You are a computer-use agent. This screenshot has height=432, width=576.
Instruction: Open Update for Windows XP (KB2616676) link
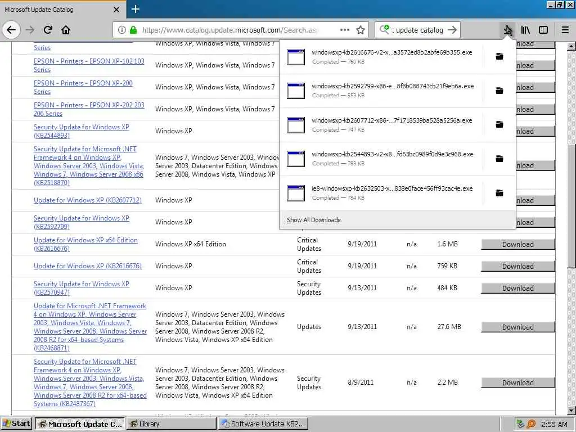click(87, 266)
